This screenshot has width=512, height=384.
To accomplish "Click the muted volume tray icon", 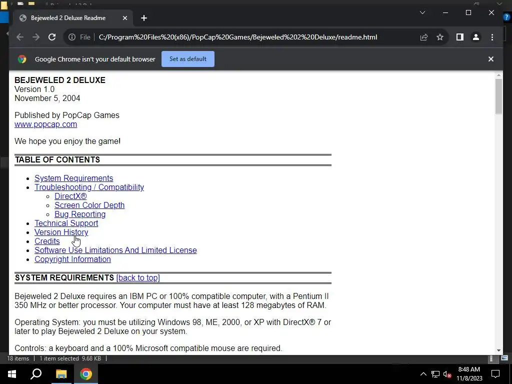I will 447,374.
